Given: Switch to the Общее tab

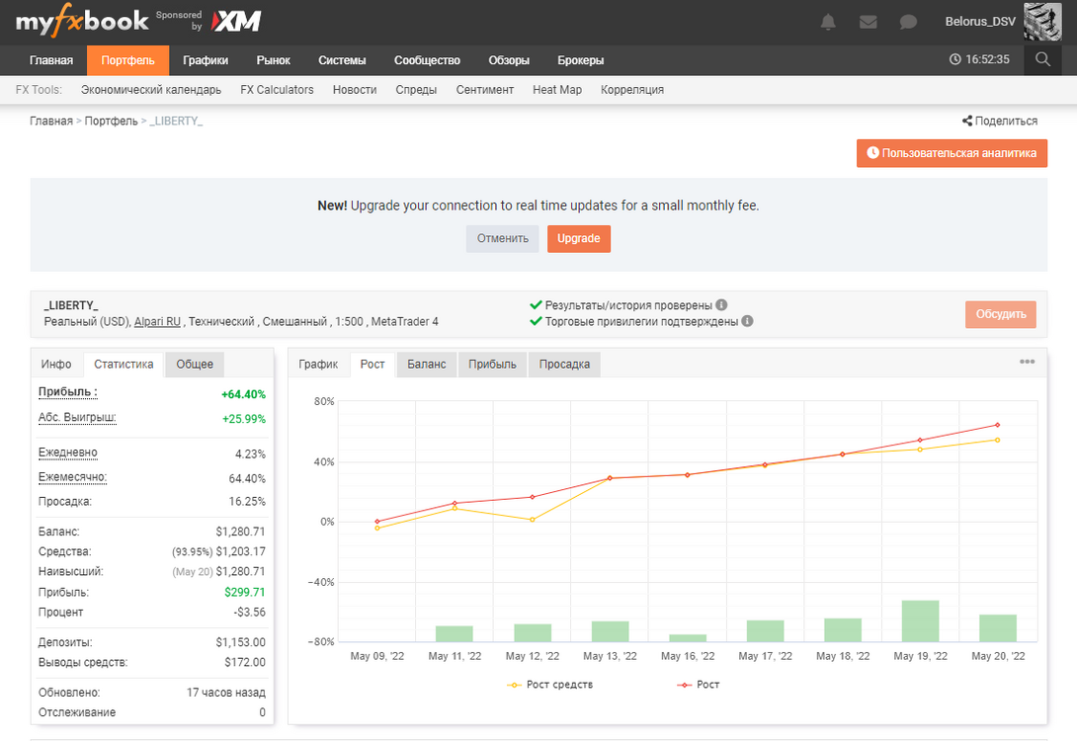Looking at the screenshot, I should tap(195, 365).
